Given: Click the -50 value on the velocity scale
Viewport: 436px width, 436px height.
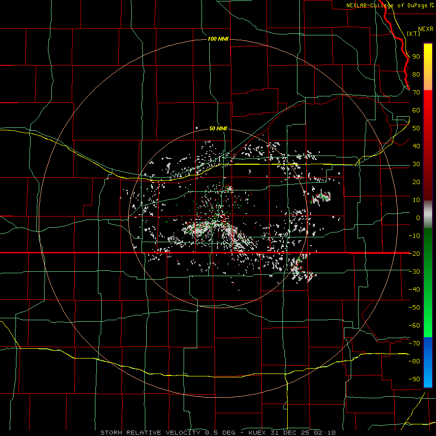Looking at the screenshot, I should (x=414, y=308).
